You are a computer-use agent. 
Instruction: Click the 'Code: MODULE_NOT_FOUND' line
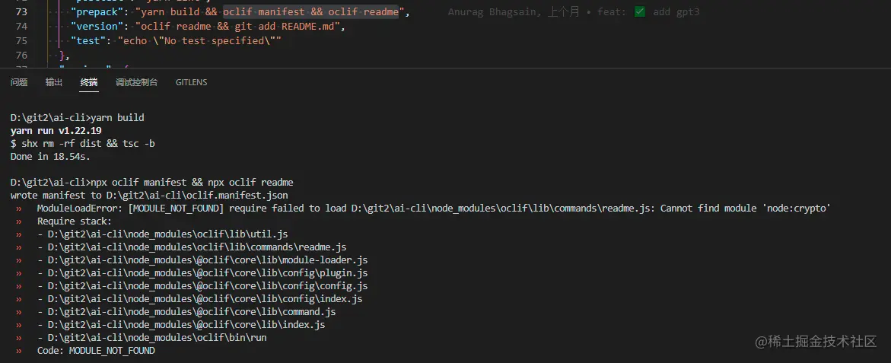pyautogui.click(x=96, y=351)
